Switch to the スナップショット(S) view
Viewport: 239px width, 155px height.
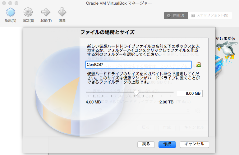(x=210, y=16)
